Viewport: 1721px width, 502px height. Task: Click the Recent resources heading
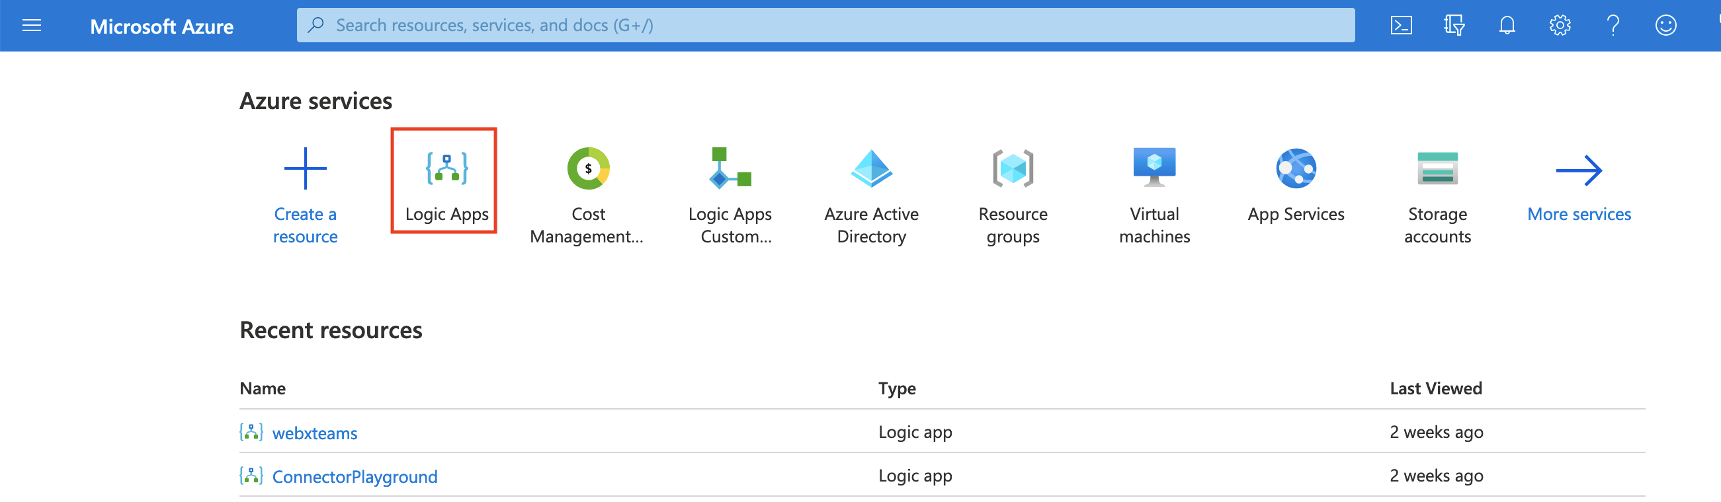[x=331, y=330]
